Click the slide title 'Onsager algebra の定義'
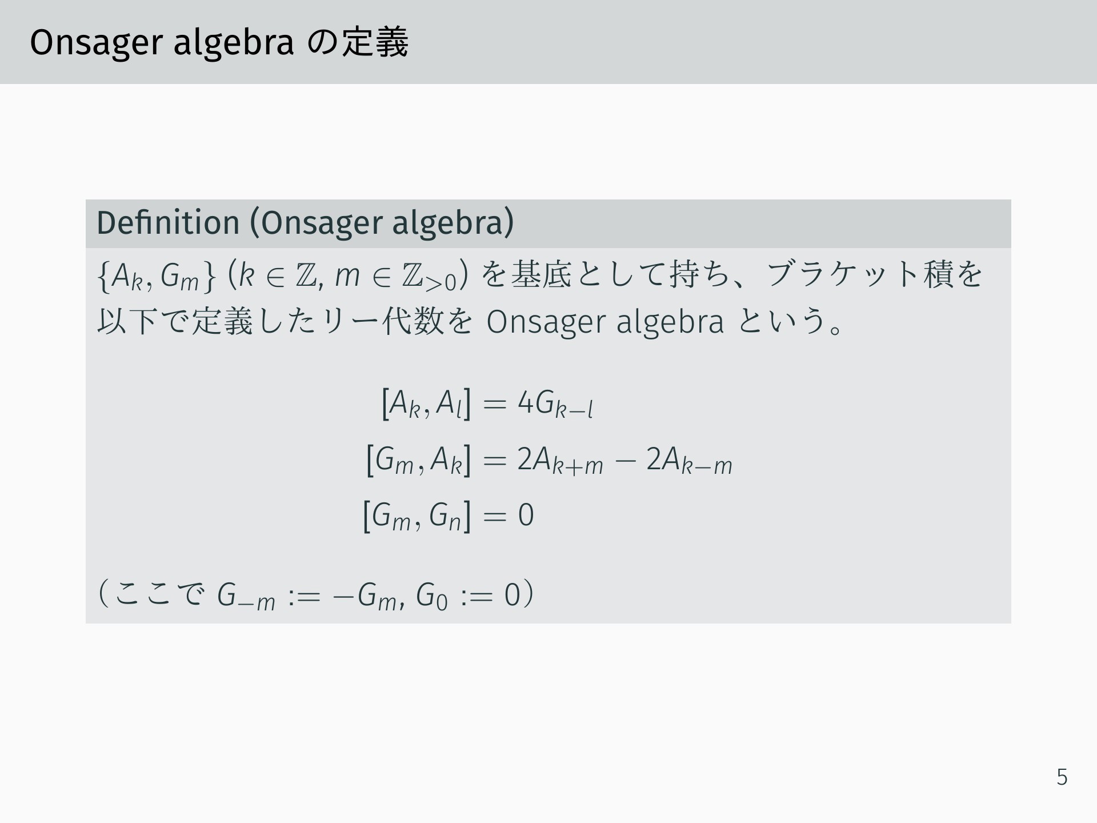The width and height of the screenshot is (1097, 823). pos(219,43)
